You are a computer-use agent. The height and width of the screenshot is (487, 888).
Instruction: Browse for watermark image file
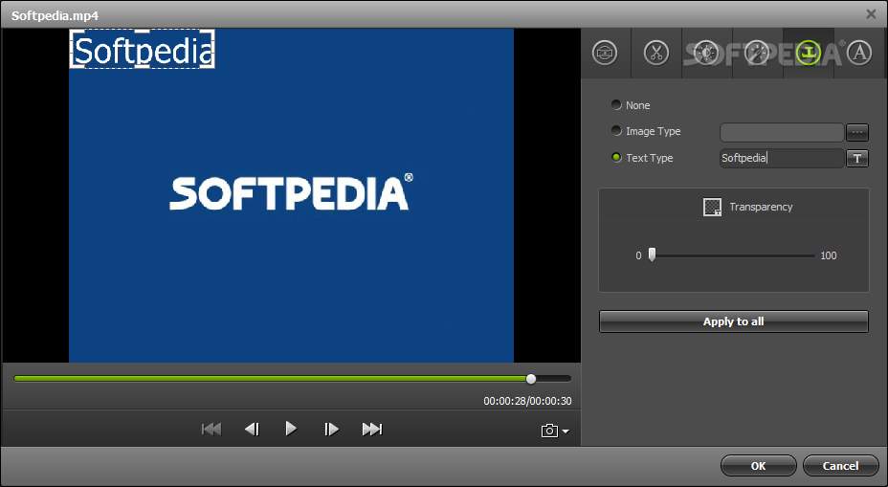pyautogui.click(x=857, y=132)
